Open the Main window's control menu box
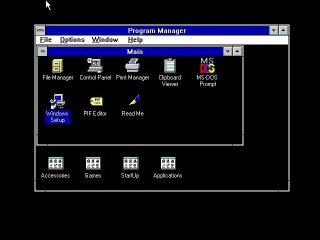320x240 pixels. click(42, 51)
